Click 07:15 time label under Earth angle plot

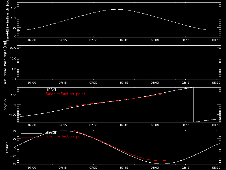(x=63, y=40)
